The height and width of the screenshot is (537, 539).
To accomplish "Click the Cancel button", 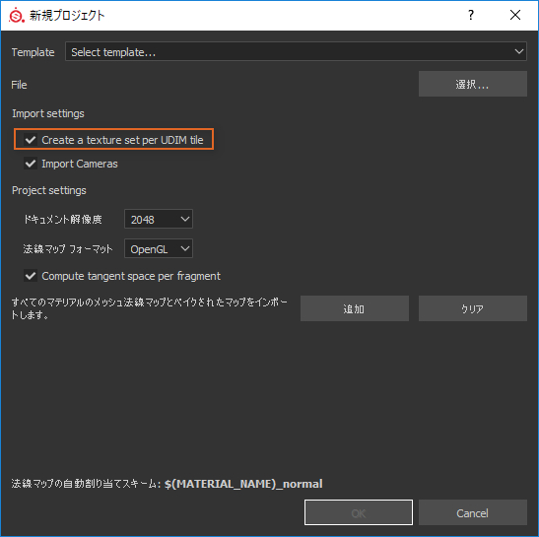I will click(472, 512).
